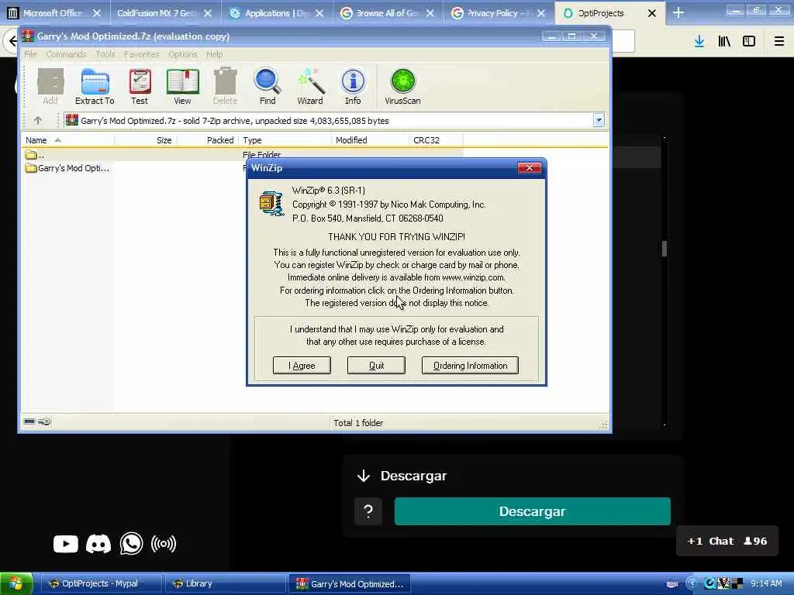Open the Discord icon link

[x=98, y=544]
